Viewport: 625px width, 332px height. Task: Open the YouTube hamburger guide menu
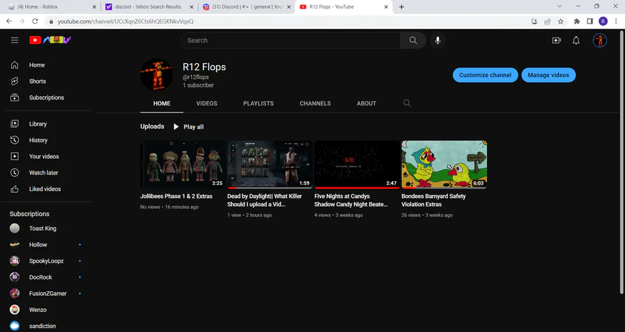[x=15, y=40]
